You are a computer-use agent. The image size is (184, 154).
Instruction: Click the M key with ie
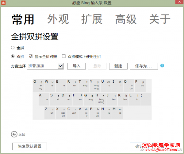tap(117, 113)
